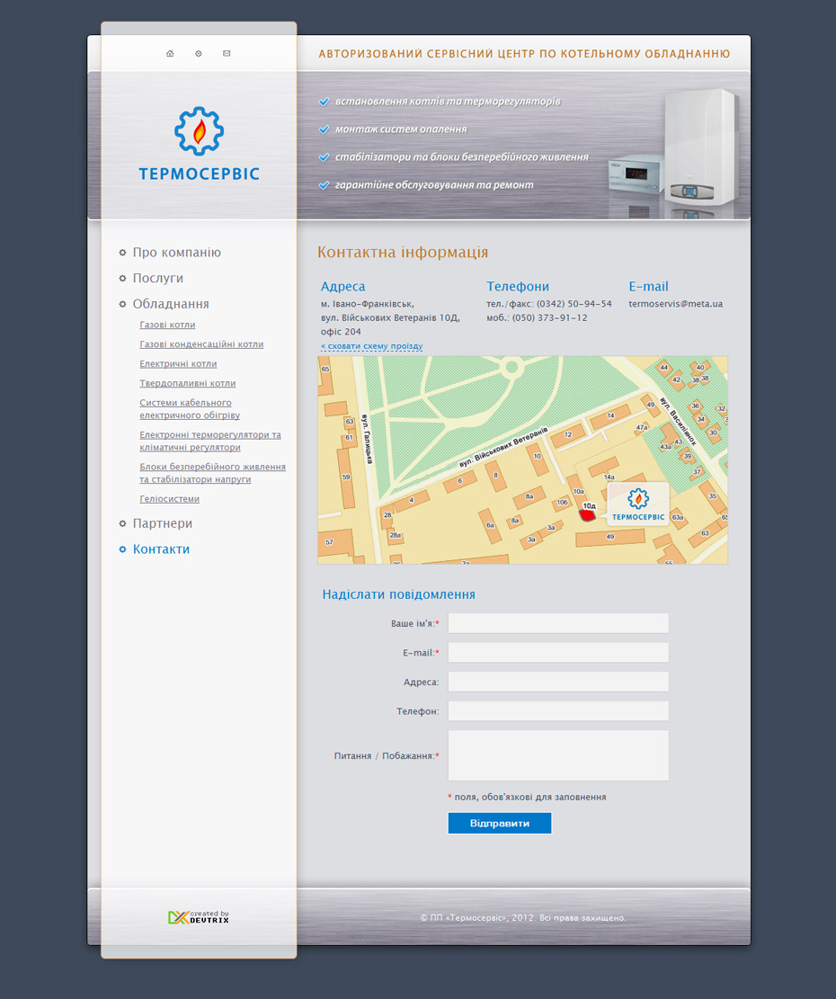Click the envelope mail icon in the header
Image resolution: width=836 pixels, height=999 pixels.
tap(227, 54)
